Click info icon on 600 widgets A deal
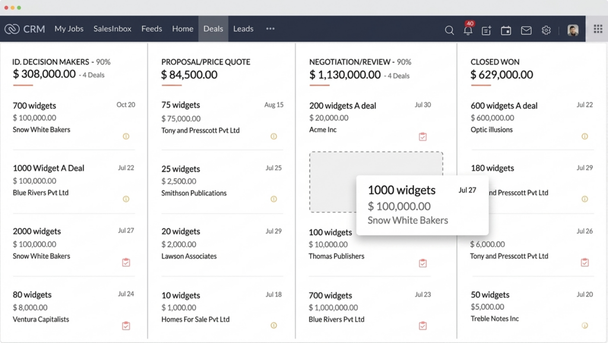Image resolution: width=608 pixels, height=343 pixels. click(585, 136)
